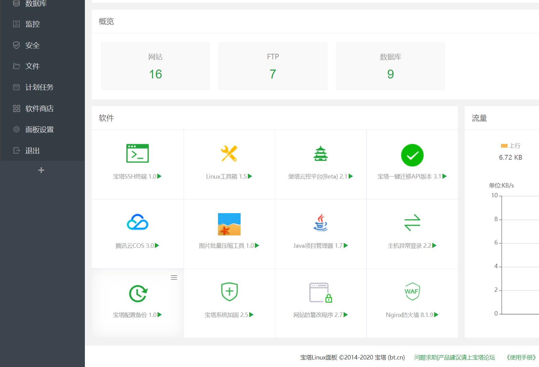Click the 网站防篡改程序 2.7 label

click(x=318, y=315)
